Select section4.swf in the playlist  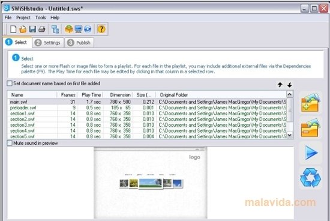point(147,131)
